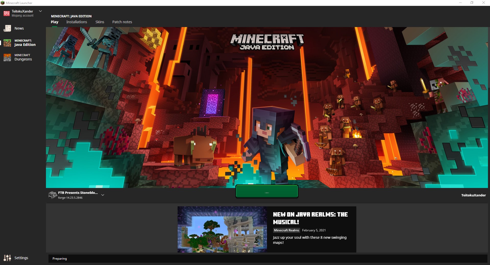The height and width of the screenshot is (265, 490).
Task: Open the Java Realms musical news headline
Action: pos(310,218)
